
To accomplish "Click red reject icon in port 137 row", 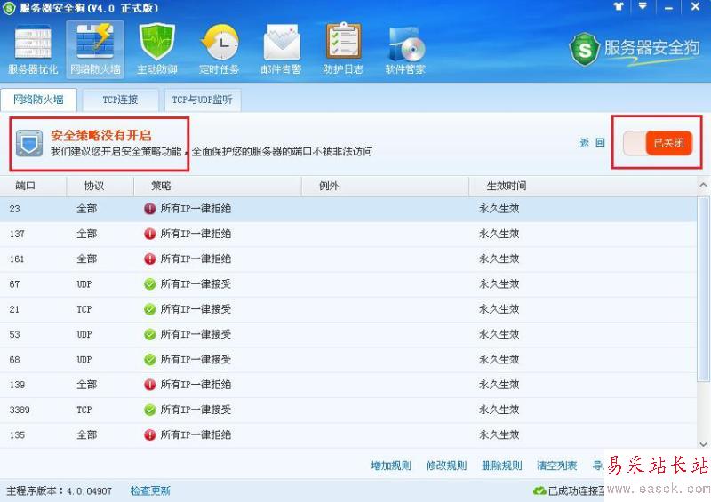I will pos(149,234).
